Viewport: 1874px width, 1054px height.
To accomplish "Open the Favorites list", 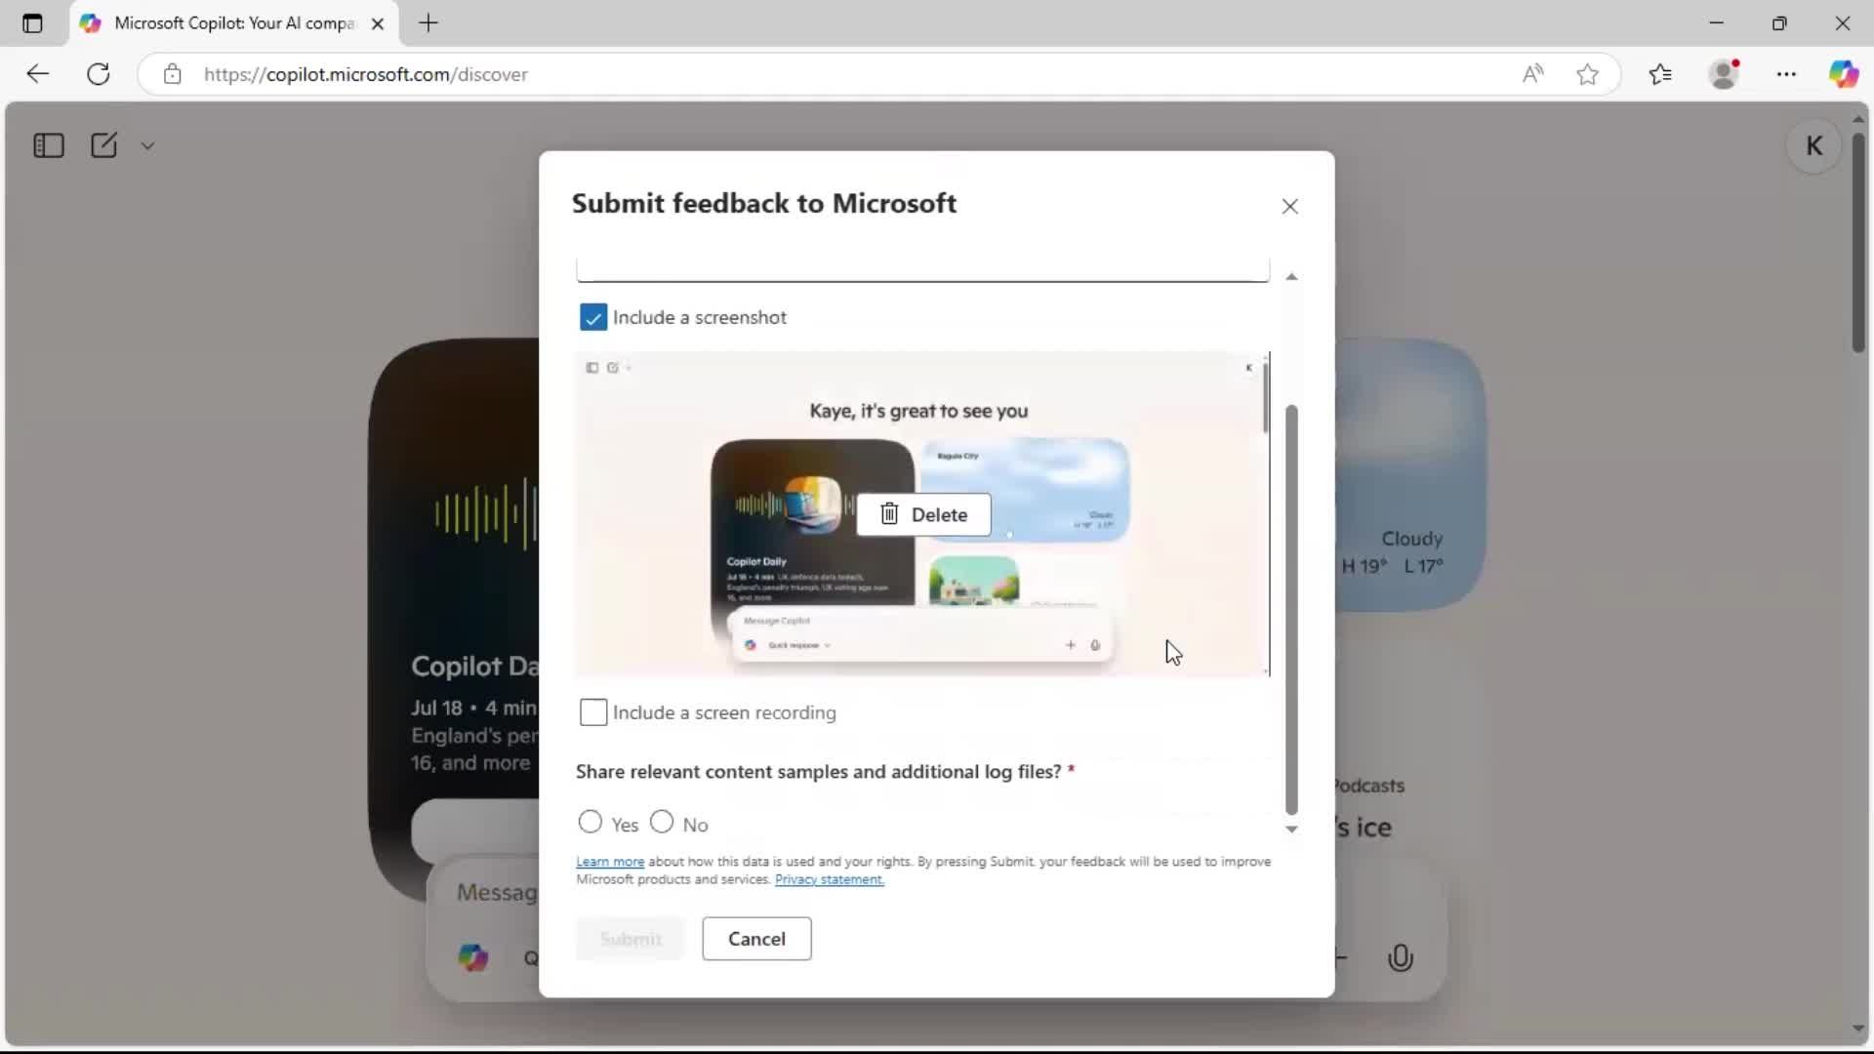I will point(1660,74).
